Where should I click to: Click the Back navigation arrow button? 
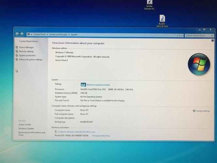17,34
